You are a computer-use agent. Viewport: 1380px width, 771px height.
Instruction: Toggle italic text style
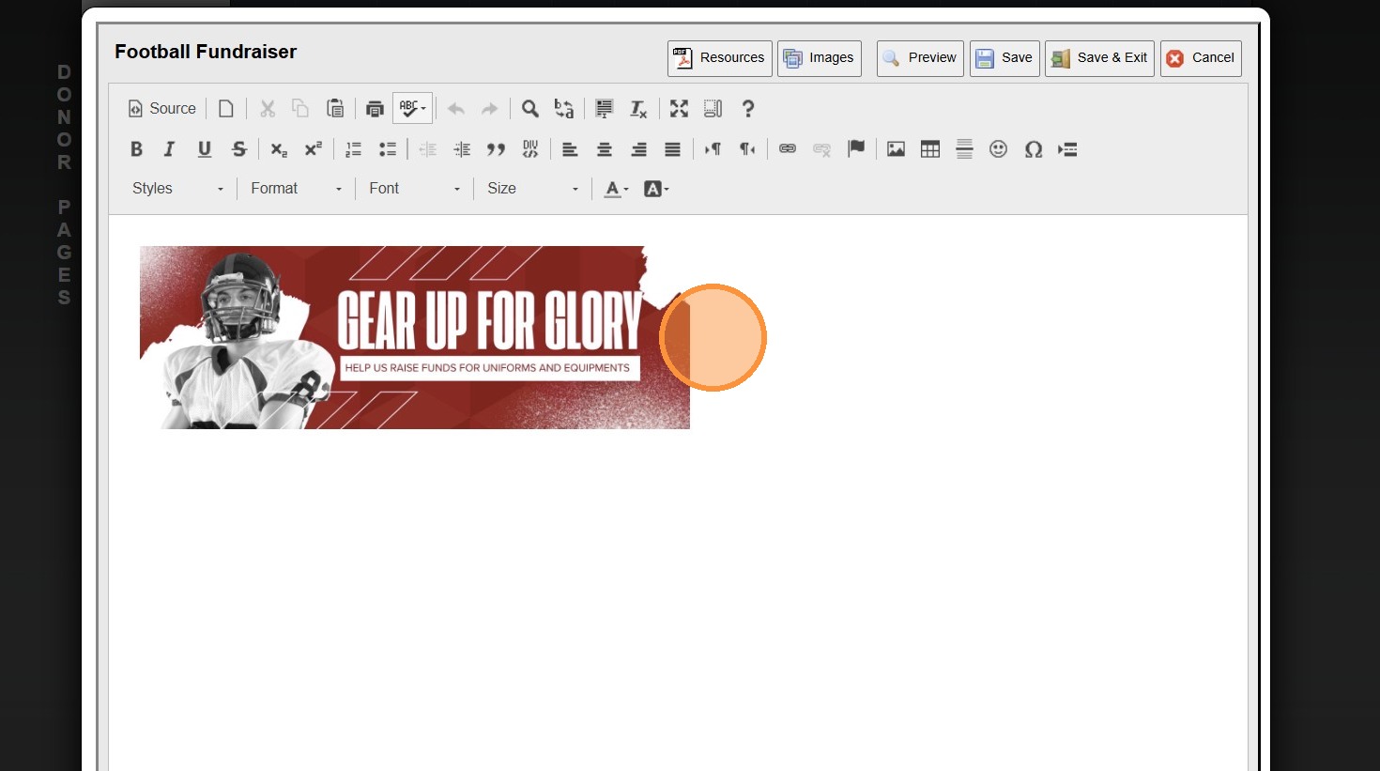pyautogui.click(x=170, y=149)
